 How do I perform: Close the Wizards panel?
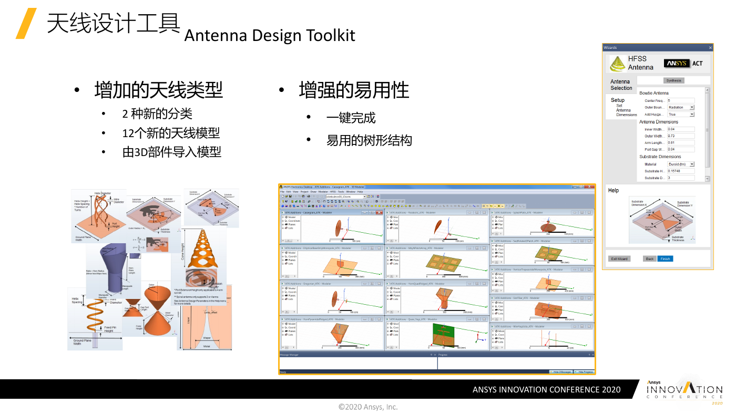(x=710, y=48)
